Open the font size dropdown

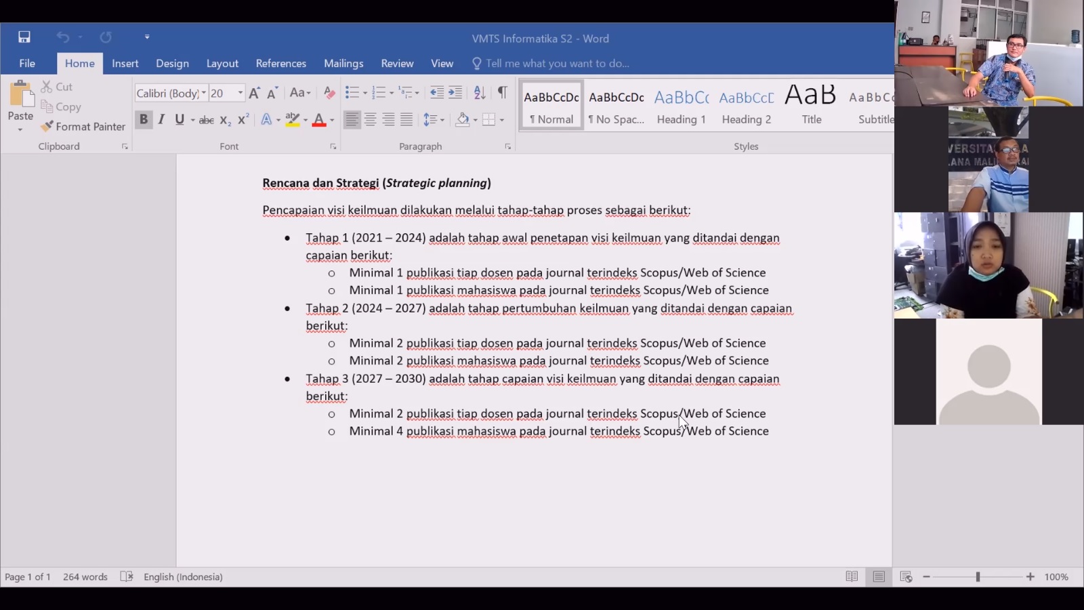pos(240,94)
